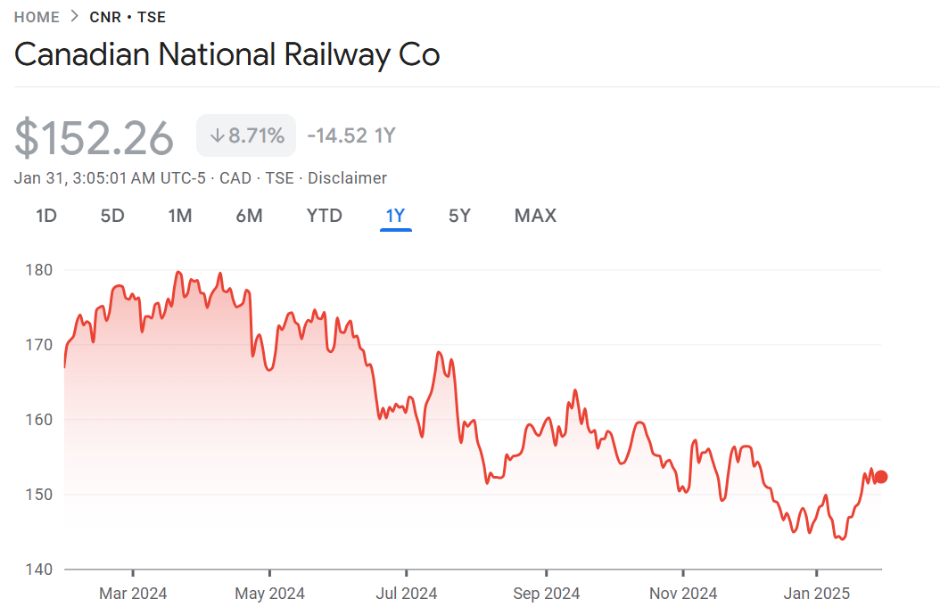The height and width of the screenshot is (615, 940).
Task: Show the 5Y price history
Action: [x=459, y=216]
